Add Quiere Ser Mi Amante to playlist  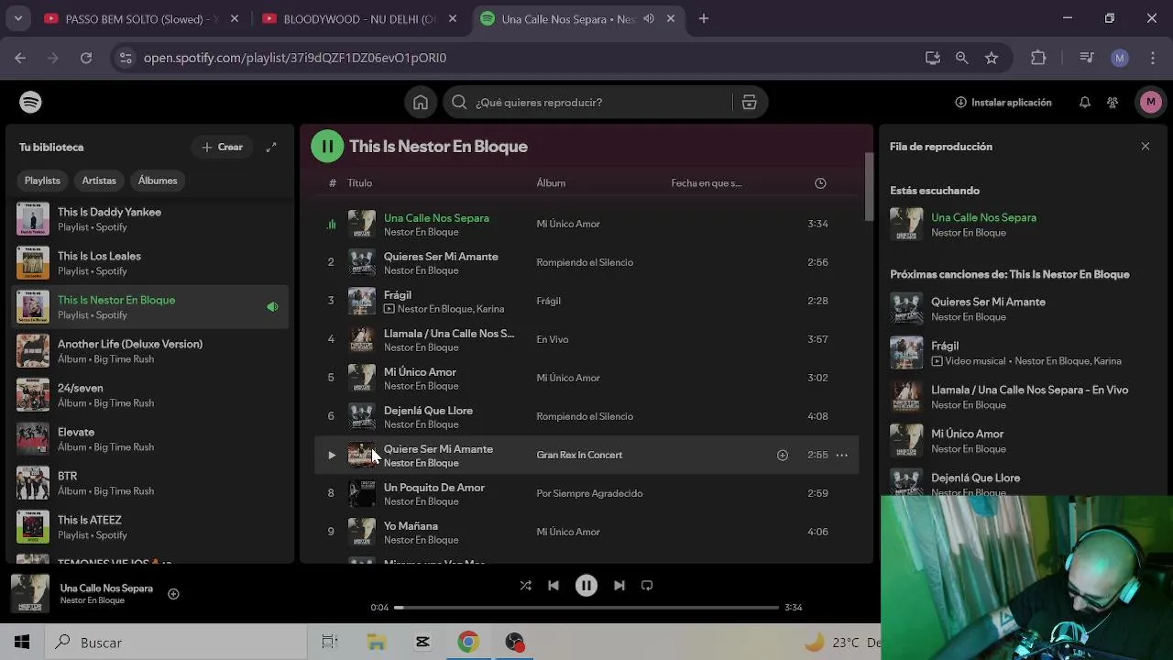pyautogui.click(x=782, y=455)
